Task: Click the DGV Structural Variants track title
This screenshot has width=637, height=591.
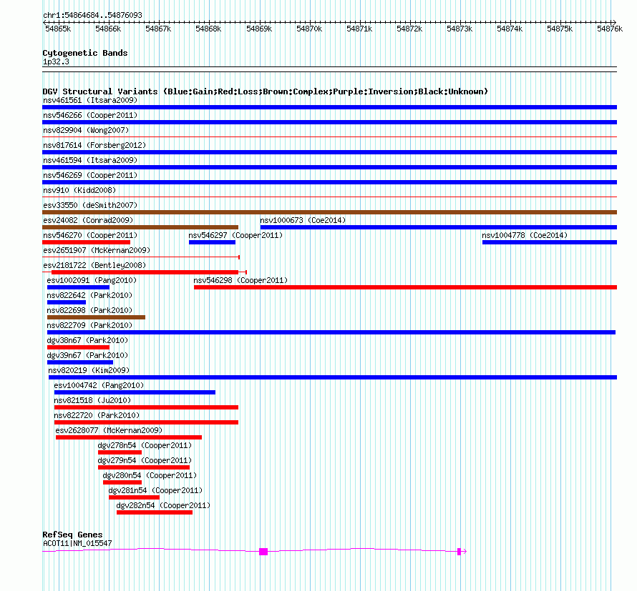Action: click(265, 91)
